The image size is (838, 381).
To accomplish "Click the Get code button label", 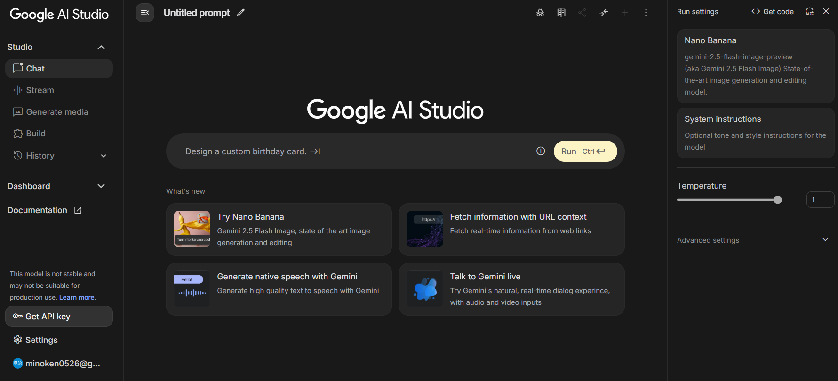I will (778, 11).
